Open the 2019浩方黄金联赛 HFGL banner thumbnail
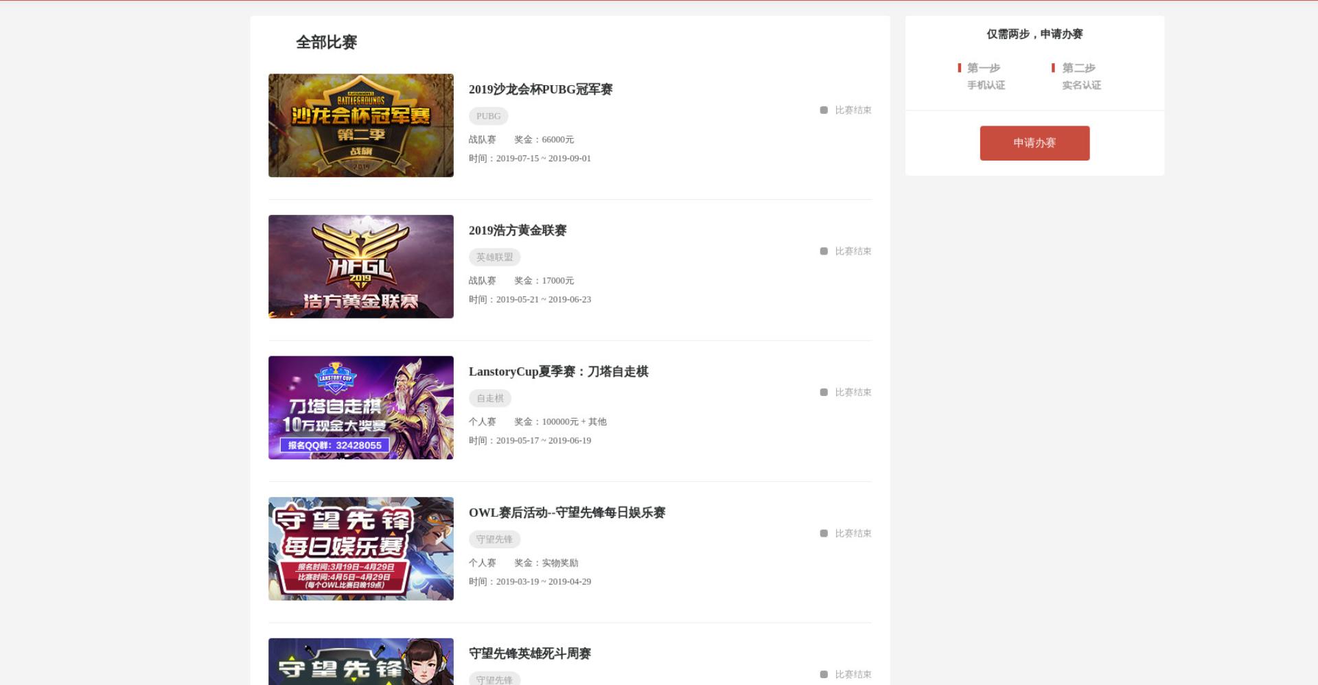Viewport: 1318px width, 685px height. coord(361,266)
